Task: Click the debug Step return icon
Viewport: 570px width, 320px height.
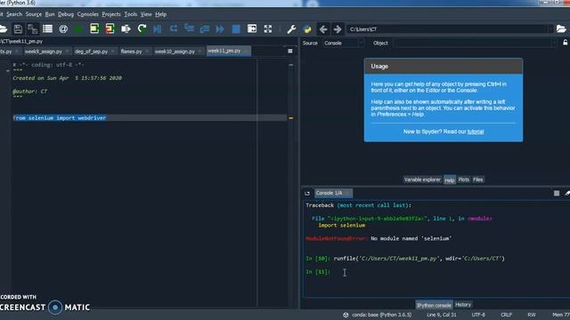Action: tap(205, 28)
